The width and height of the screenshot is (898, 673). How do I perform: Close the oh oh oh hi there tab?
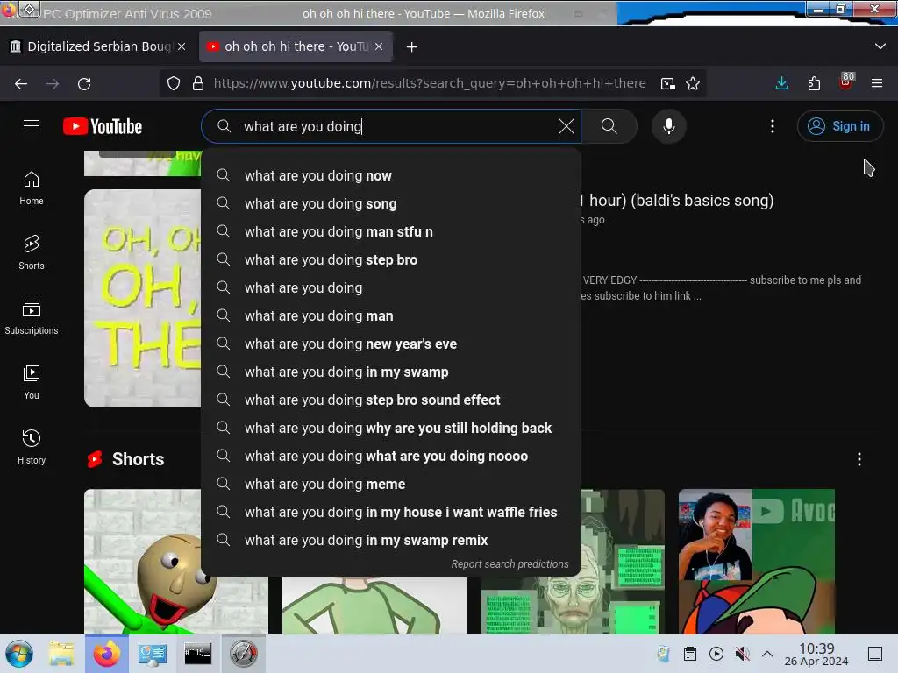pos(379,47)
